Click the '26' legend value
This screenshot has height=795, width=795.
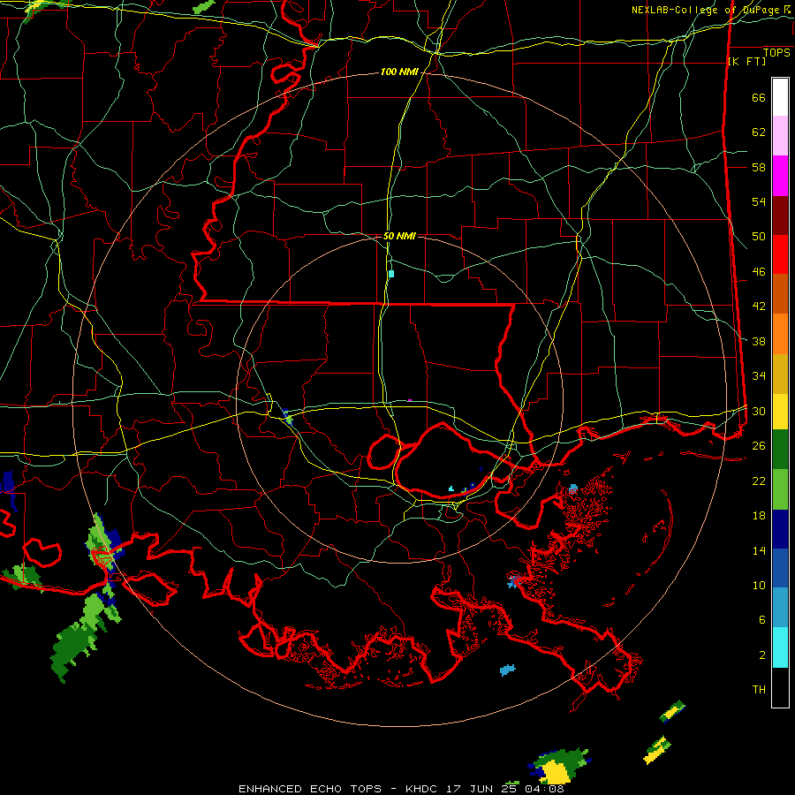coord(759,446)
